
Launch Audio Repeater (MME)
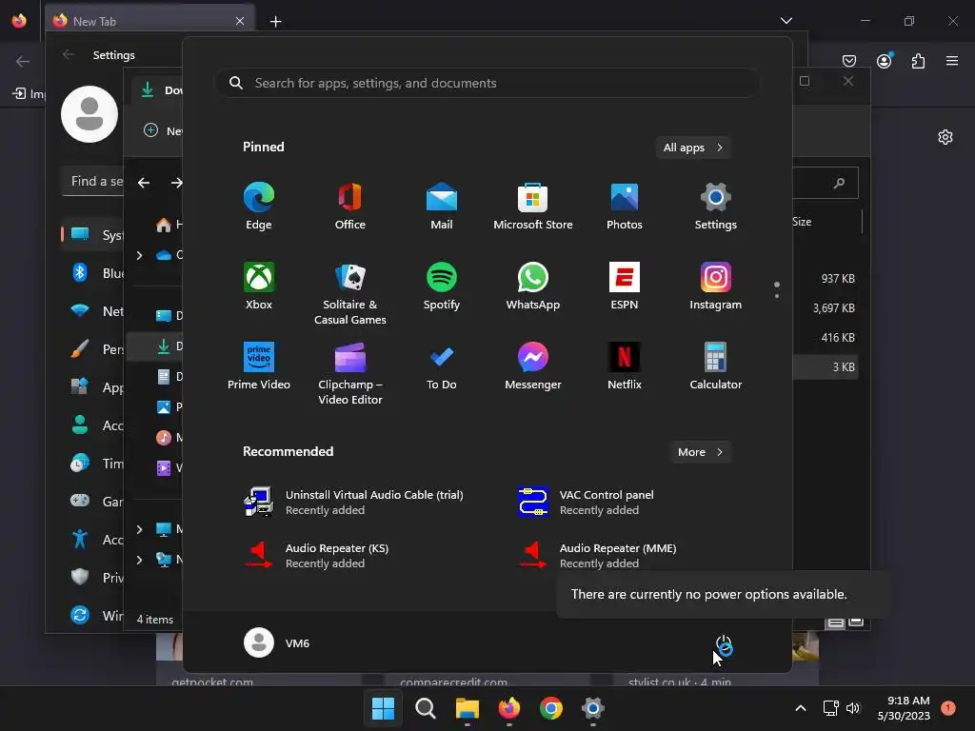click(598, 556)
